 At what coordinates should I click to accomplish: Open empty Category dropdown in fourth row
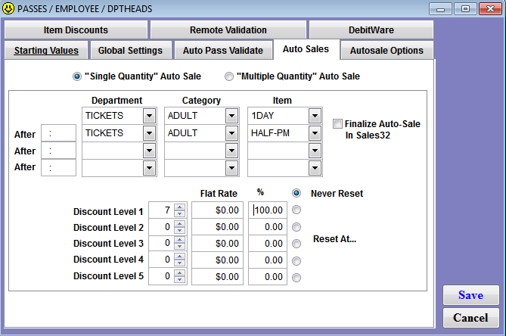pyautogui.click(x=231, y=168)
